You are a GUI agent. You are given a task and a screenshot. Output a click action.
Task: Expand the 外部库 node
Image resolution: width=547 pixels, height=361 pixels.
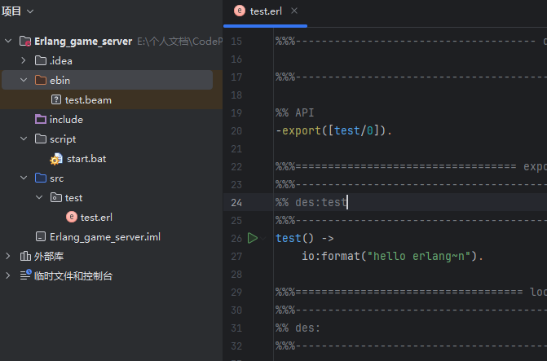(x=8, y=256)
